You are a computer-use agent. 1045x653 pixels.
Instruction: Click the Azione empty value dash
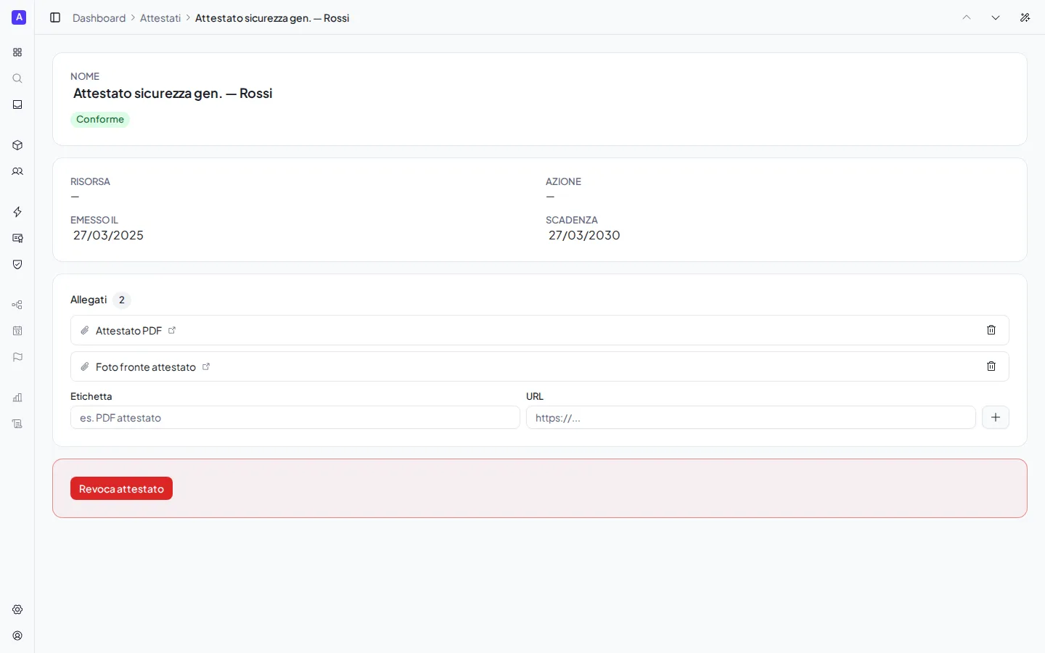pos(550,197)
